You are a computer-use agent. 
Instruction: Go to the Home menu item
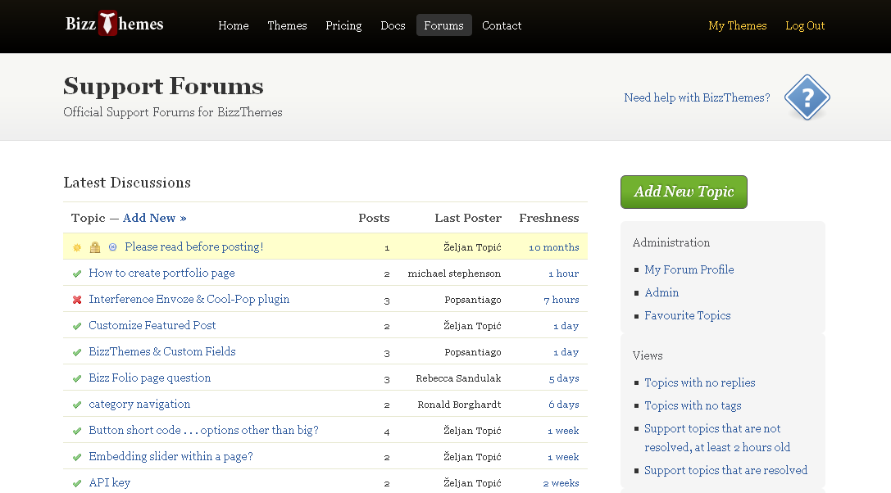[234, 25]
